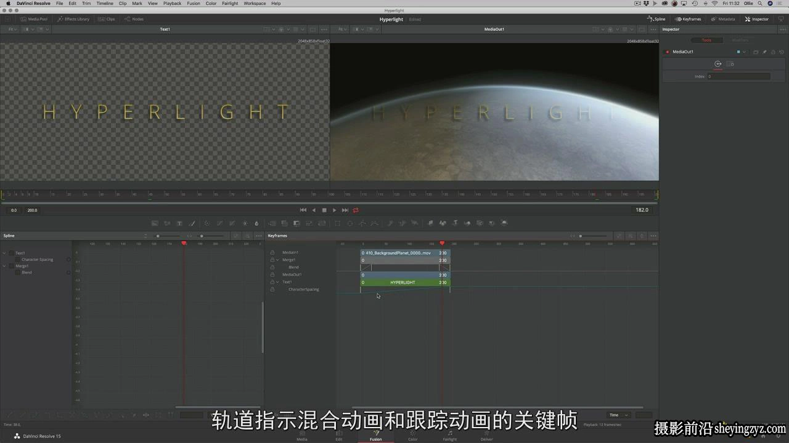Switch to the Fairlight page
Viewport: 789px width, 443px height.
450,436
